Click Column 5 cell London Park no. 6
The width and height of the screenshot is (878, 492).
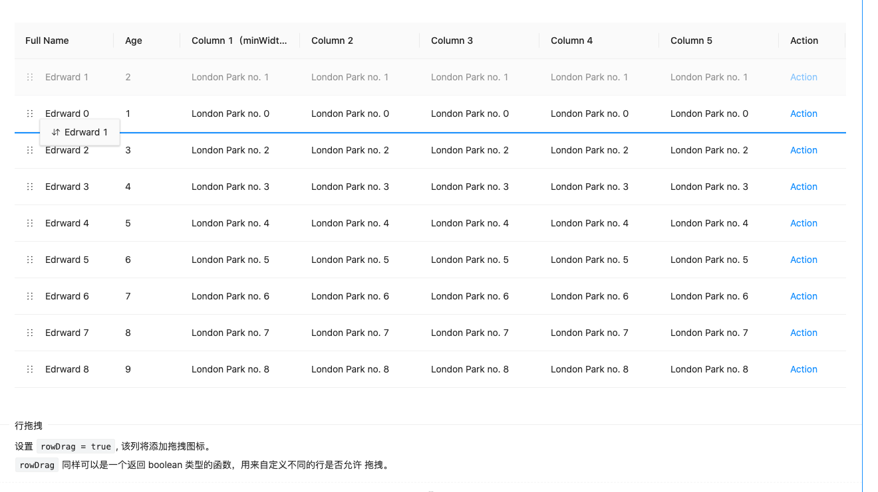(x=709, y=296)
